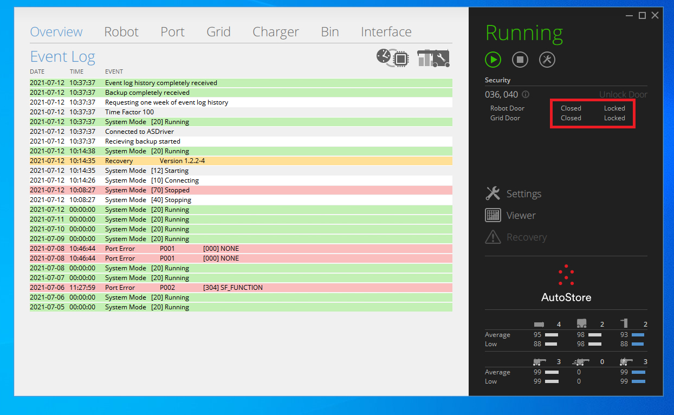Click the info icon beside 036, 040
Screen dimensions: 674x415
pos(526,95)
